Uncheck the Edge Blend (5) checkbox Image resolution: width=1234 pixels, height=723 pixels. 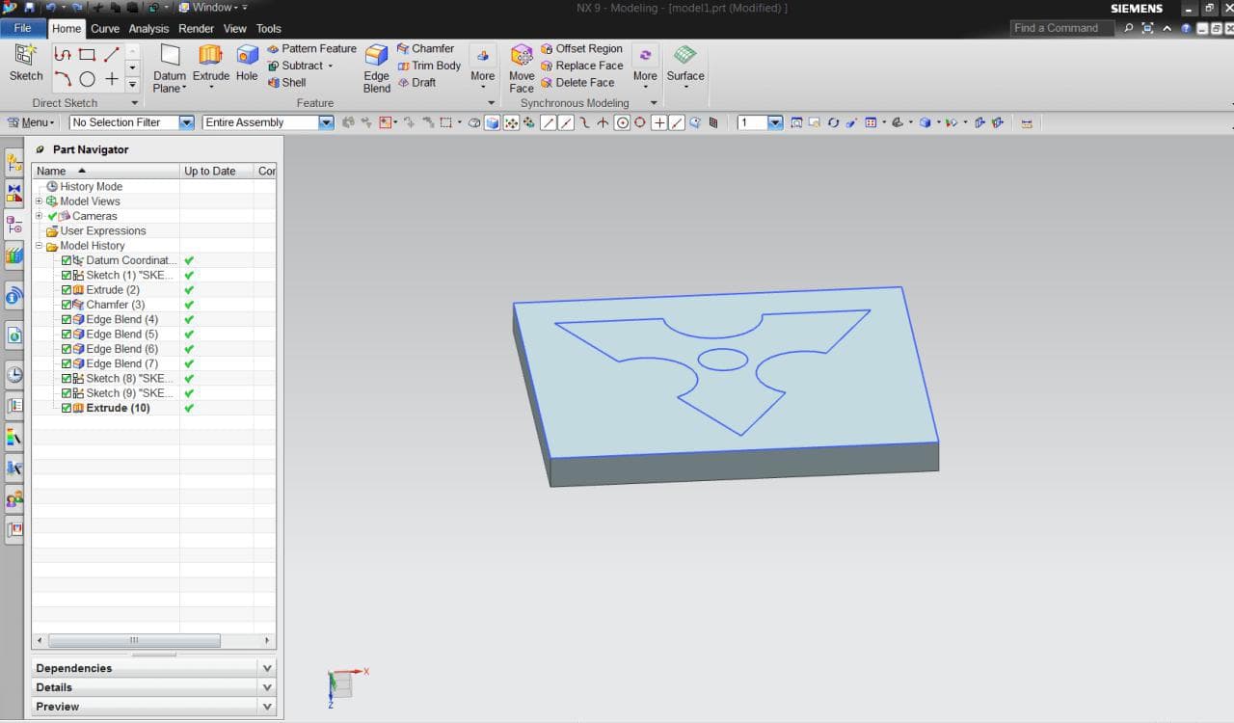tap(67, 335)
